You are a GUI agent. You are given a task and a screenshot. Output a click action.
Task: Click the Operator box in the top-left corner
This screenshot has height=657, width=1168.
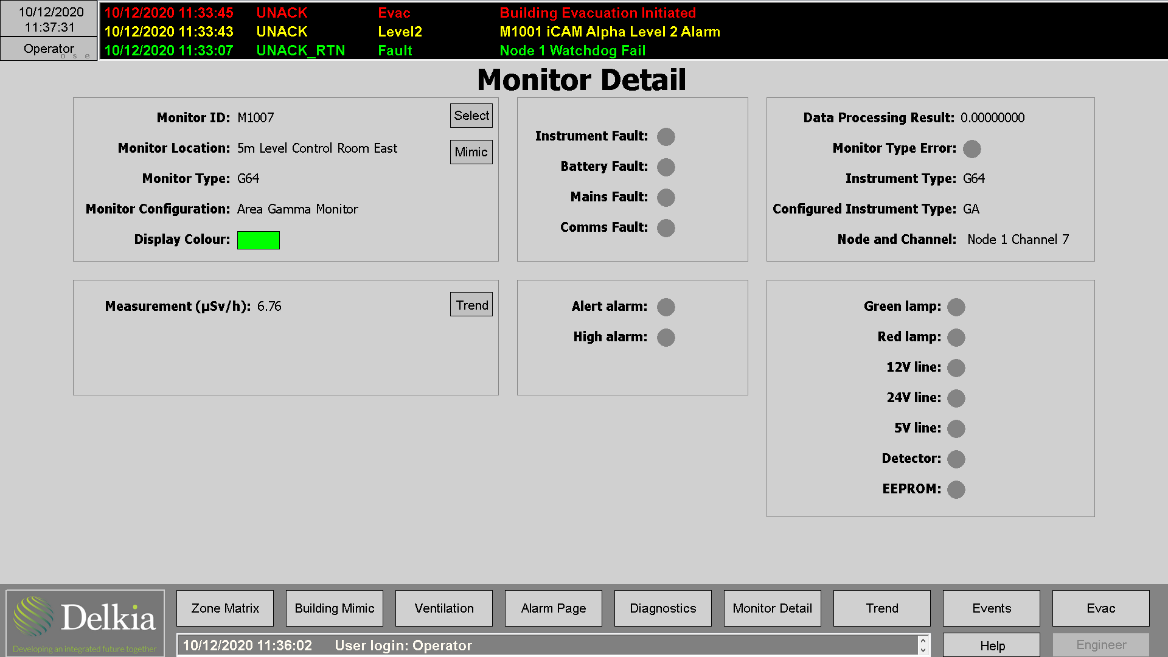click(49, 49)
